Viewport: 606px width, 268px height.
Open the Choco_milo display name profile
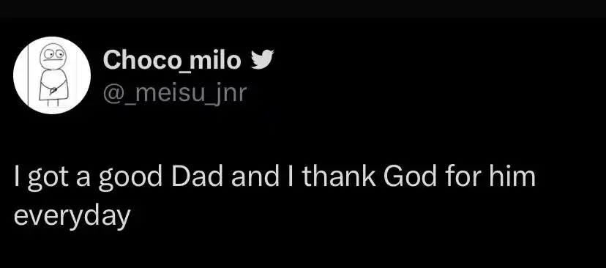[172, 61]
